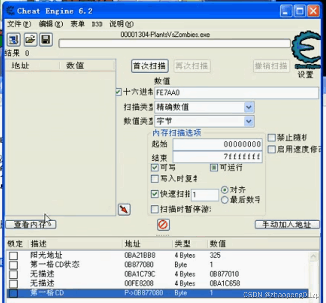The width and height of the screenshot is (326, 303).
Task: Click the 起始 start address field
Action: click(217, 144)
